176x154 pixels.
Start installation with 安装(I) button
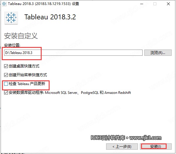(x=156, y=146)
